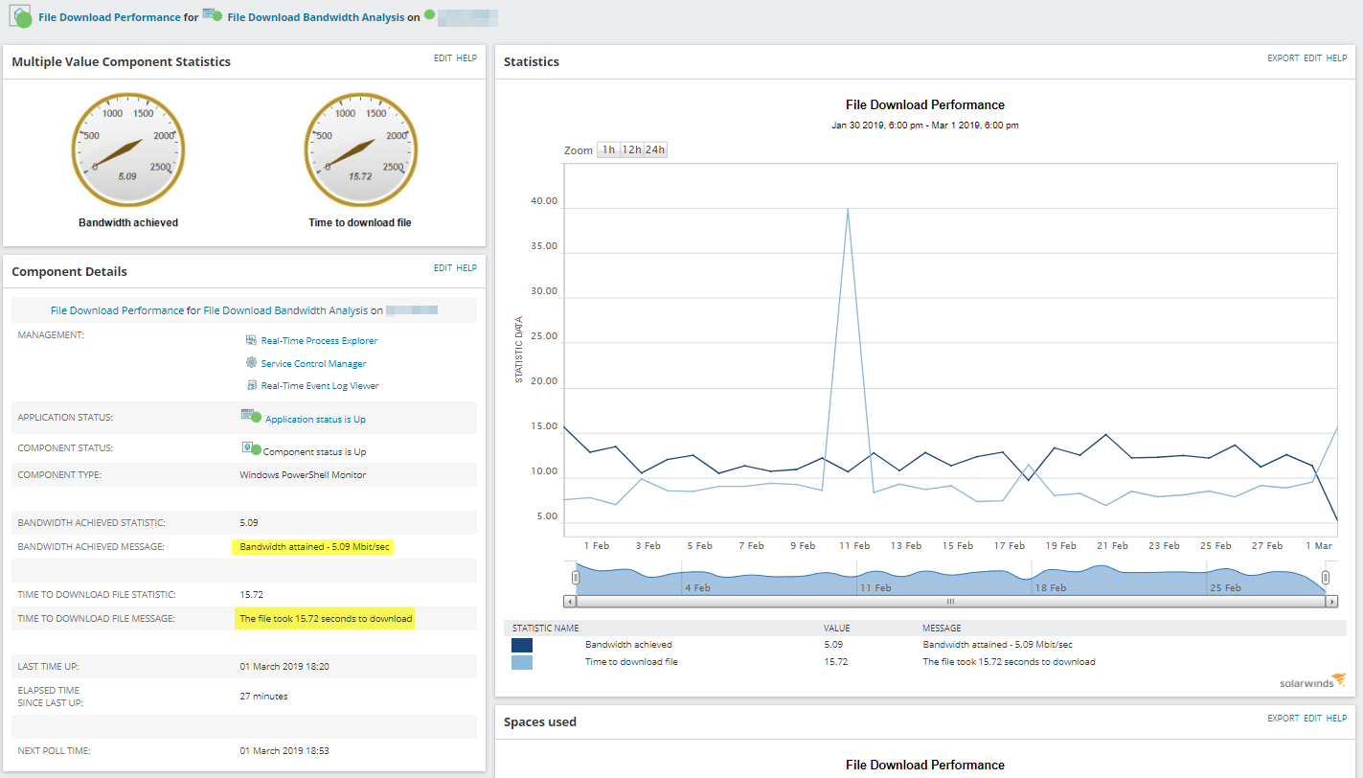This screenshot has height=778, width=1363.
Task: Set chart zoom to 12h
Action: [x=631, y=150]
